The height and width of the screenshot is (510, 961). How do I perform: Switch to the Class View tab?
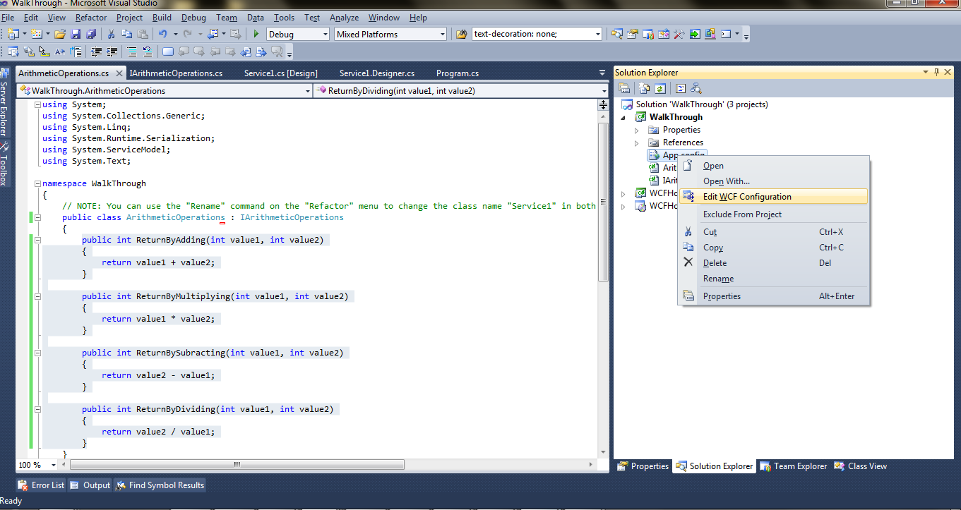pyautogui.click(x=861, y=466)
